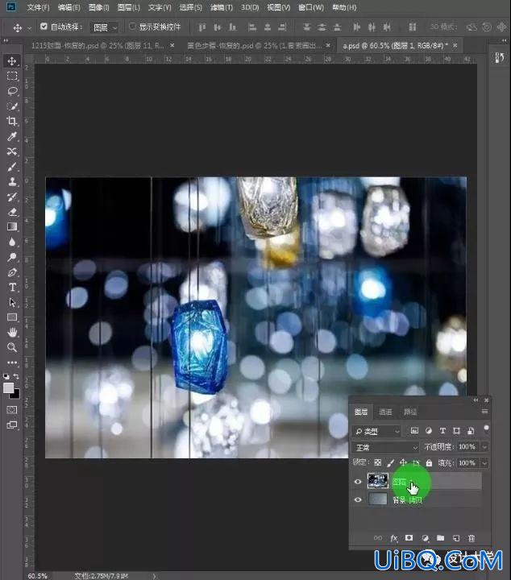Select the Hand tool
The image size is (511, 580).
(x=12, y=333)
